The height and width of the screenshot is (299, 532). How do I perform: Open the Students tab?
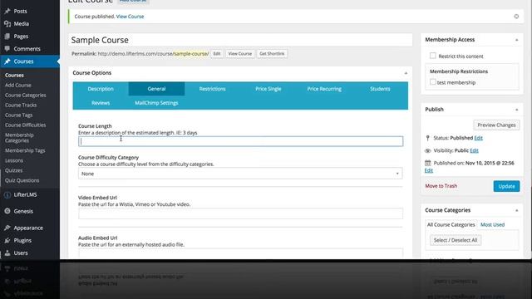pos(380,89)
